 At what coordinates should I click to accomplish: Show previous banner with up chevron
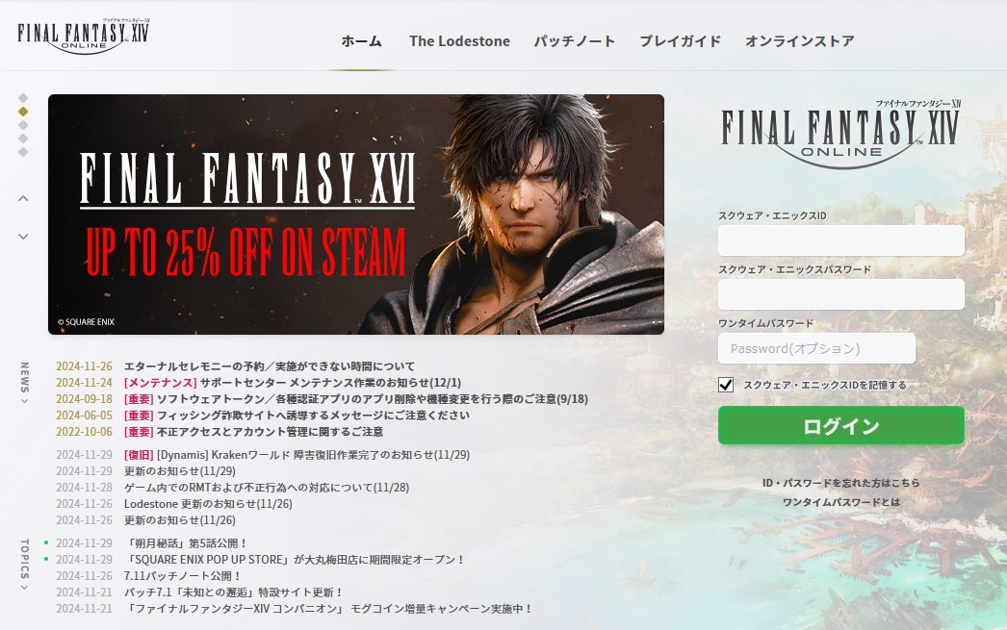tap(23, 198)
